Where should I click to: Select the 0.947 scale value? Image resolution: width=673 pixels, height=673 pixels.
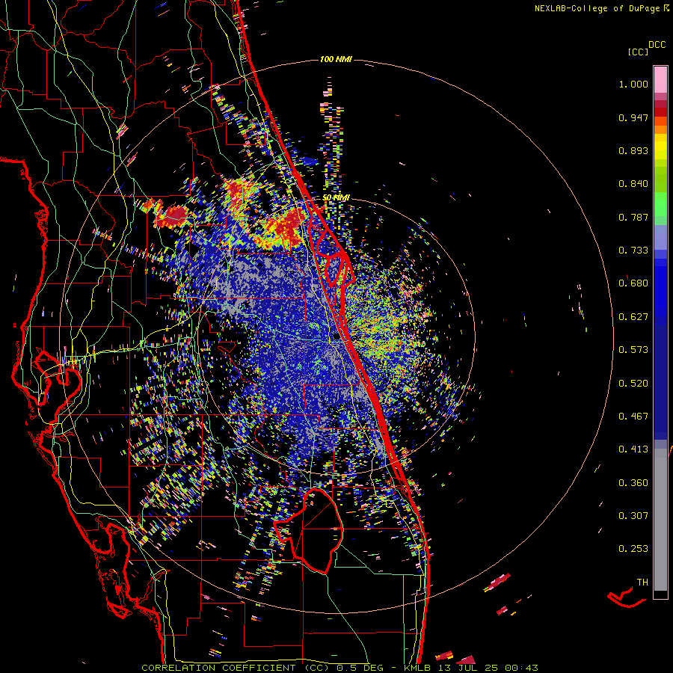click(x=633, y=117)
